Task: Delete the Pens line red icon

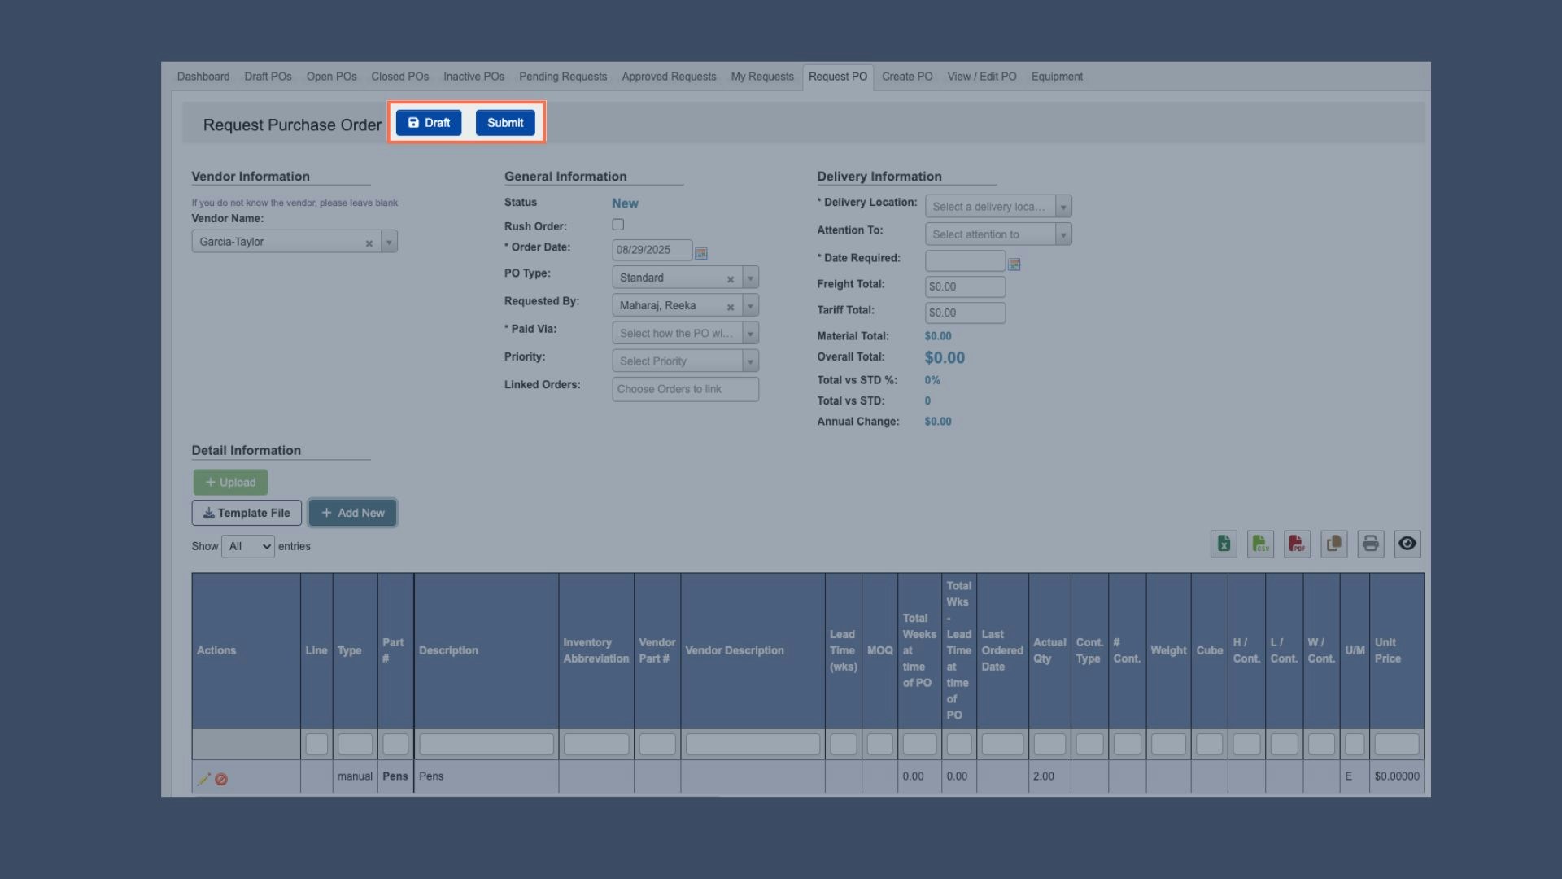Action: coord(221,779)
